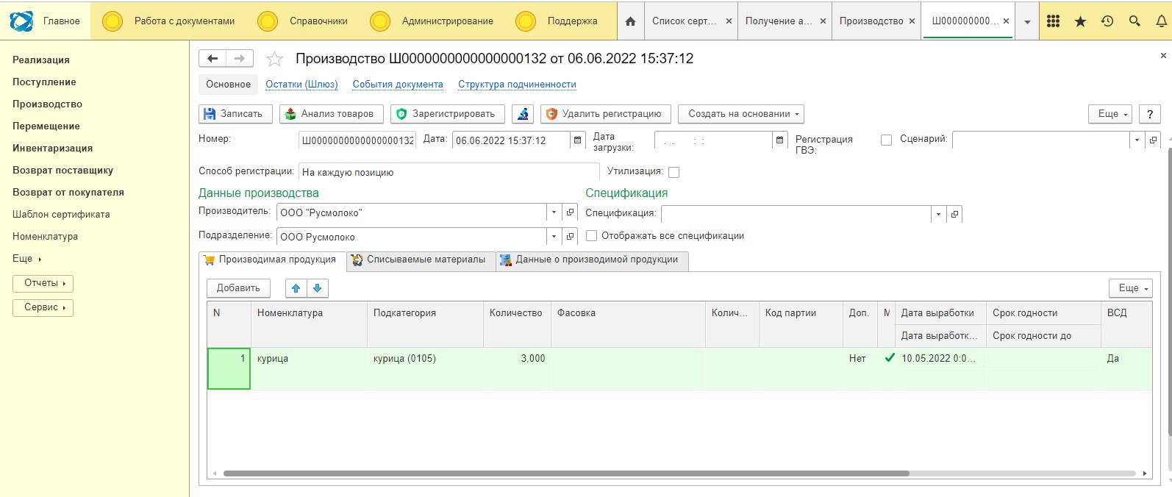Toggle the Регистрация ГВЭ checkbox

[x=886, y=140]
